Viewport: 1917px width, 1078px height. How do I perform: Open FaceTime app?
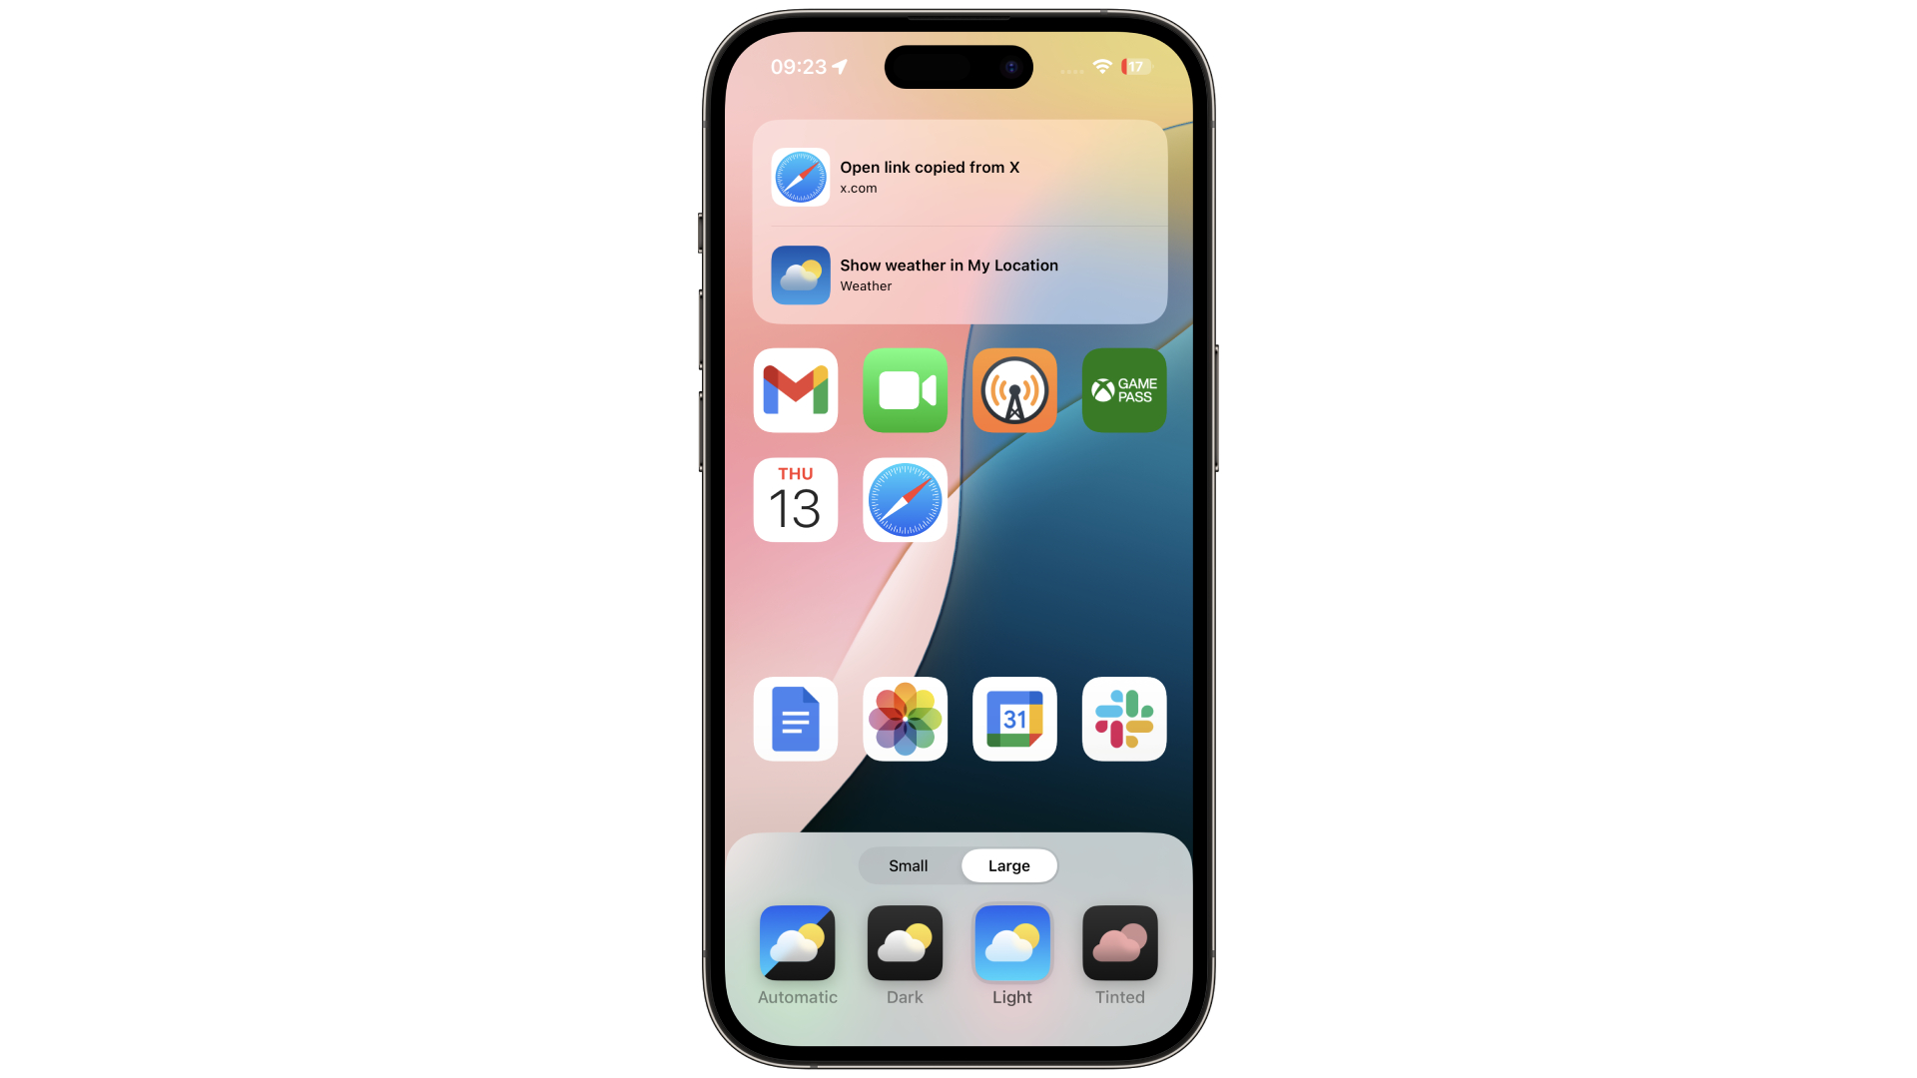coord(905,389)
